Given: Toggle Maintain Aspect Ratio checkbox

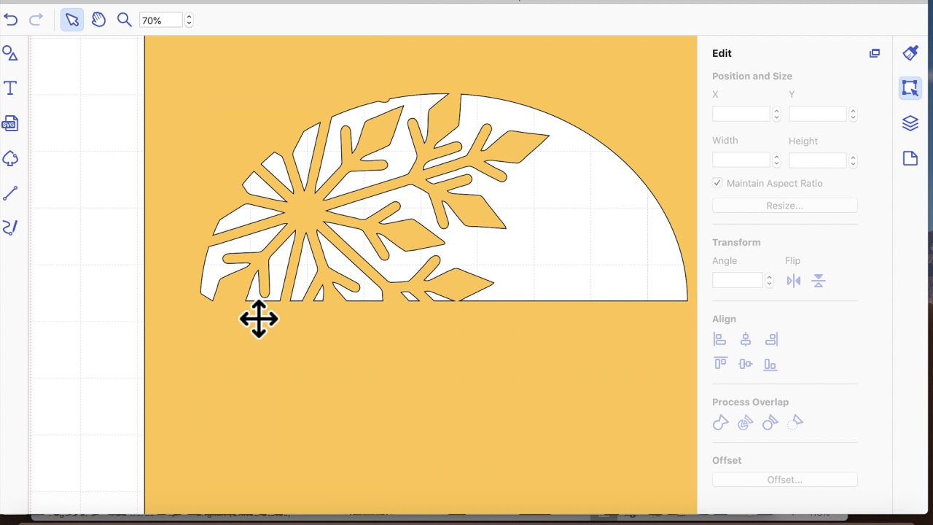Looking at the screenshot, I should tap(717, 183).
